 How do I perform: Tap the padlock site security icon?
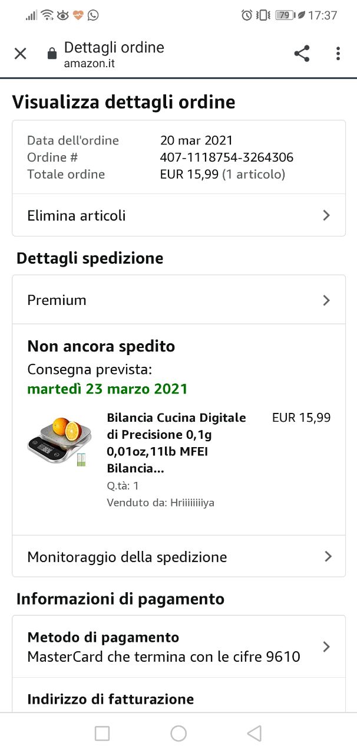52,54
